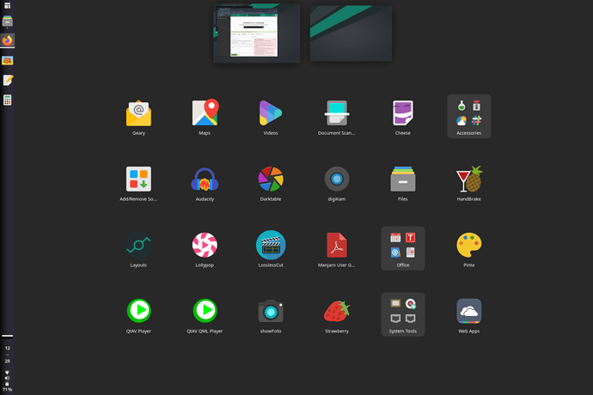This screenshot has width=593, height=395.
Task: Open the Cheese webcam app
Action: (403, 117)
